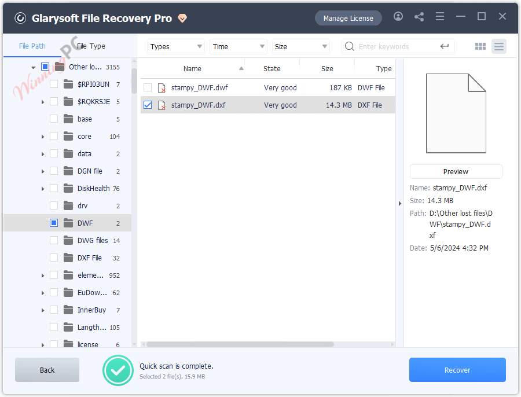
Task: Check the base folder checkbox
Action: pos(54,119)
